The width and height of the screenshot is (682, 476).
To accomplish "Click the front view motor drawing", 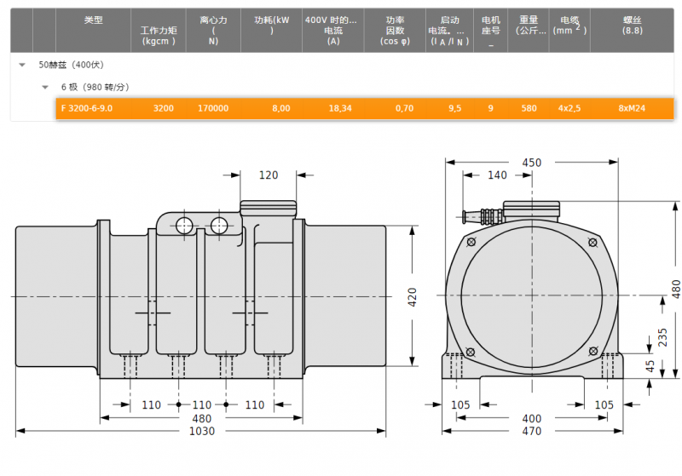I will (x=532, y=290).
